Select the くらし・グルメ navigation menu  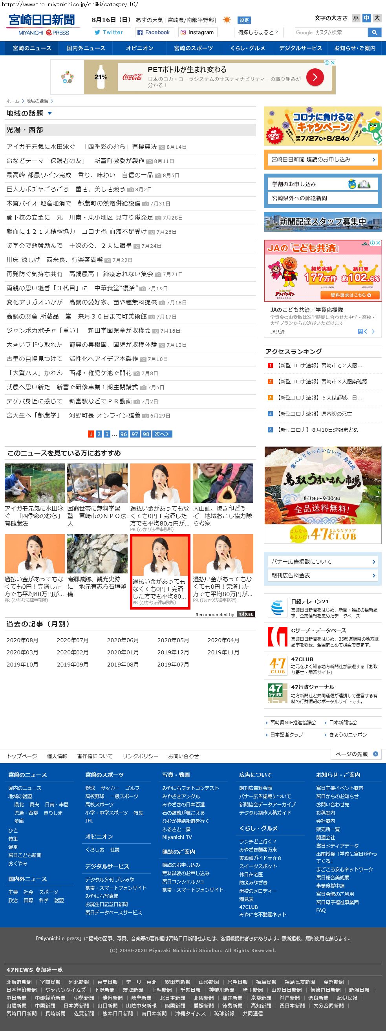(248, 48)
